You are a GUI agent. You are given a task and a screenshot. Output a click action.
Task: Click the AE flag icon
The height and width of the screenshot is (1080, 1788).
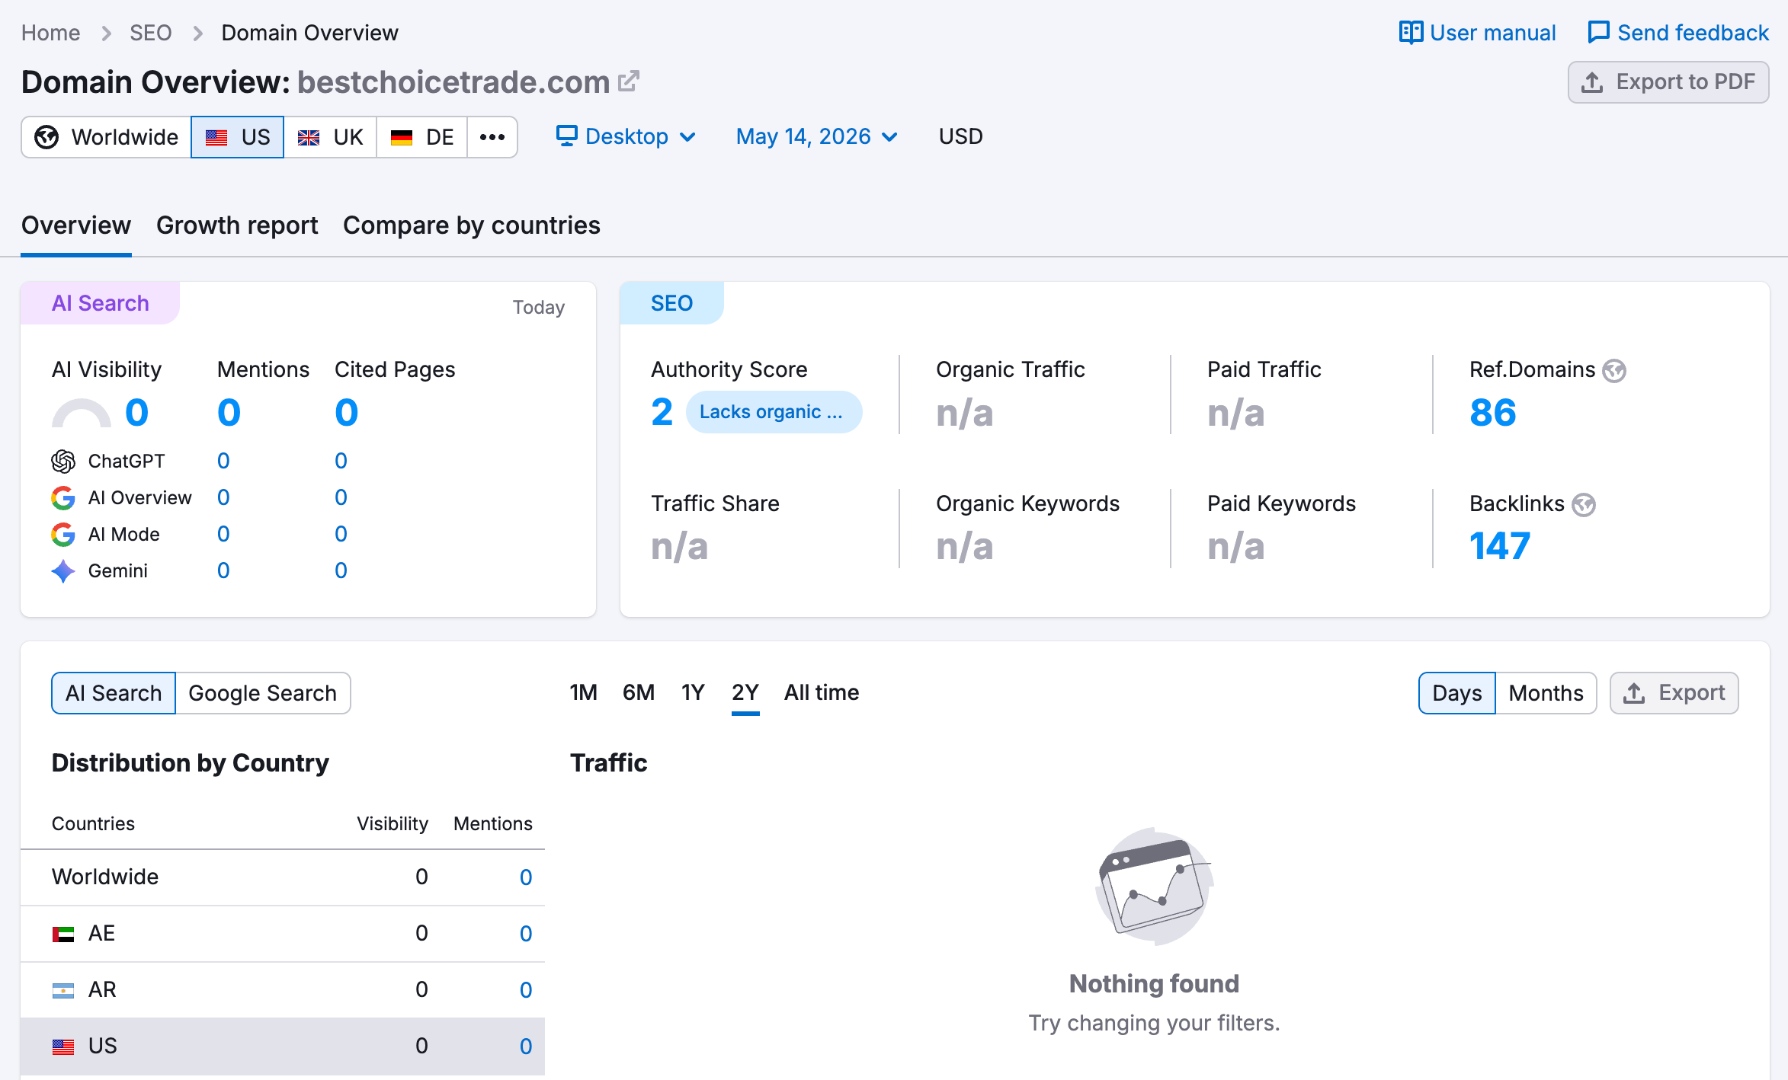click(63, 934)
